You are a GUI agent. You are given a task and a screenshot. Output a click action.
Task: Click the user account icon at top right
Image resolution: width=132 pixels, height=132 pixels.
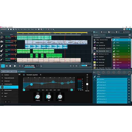click(x=124, y=29)
